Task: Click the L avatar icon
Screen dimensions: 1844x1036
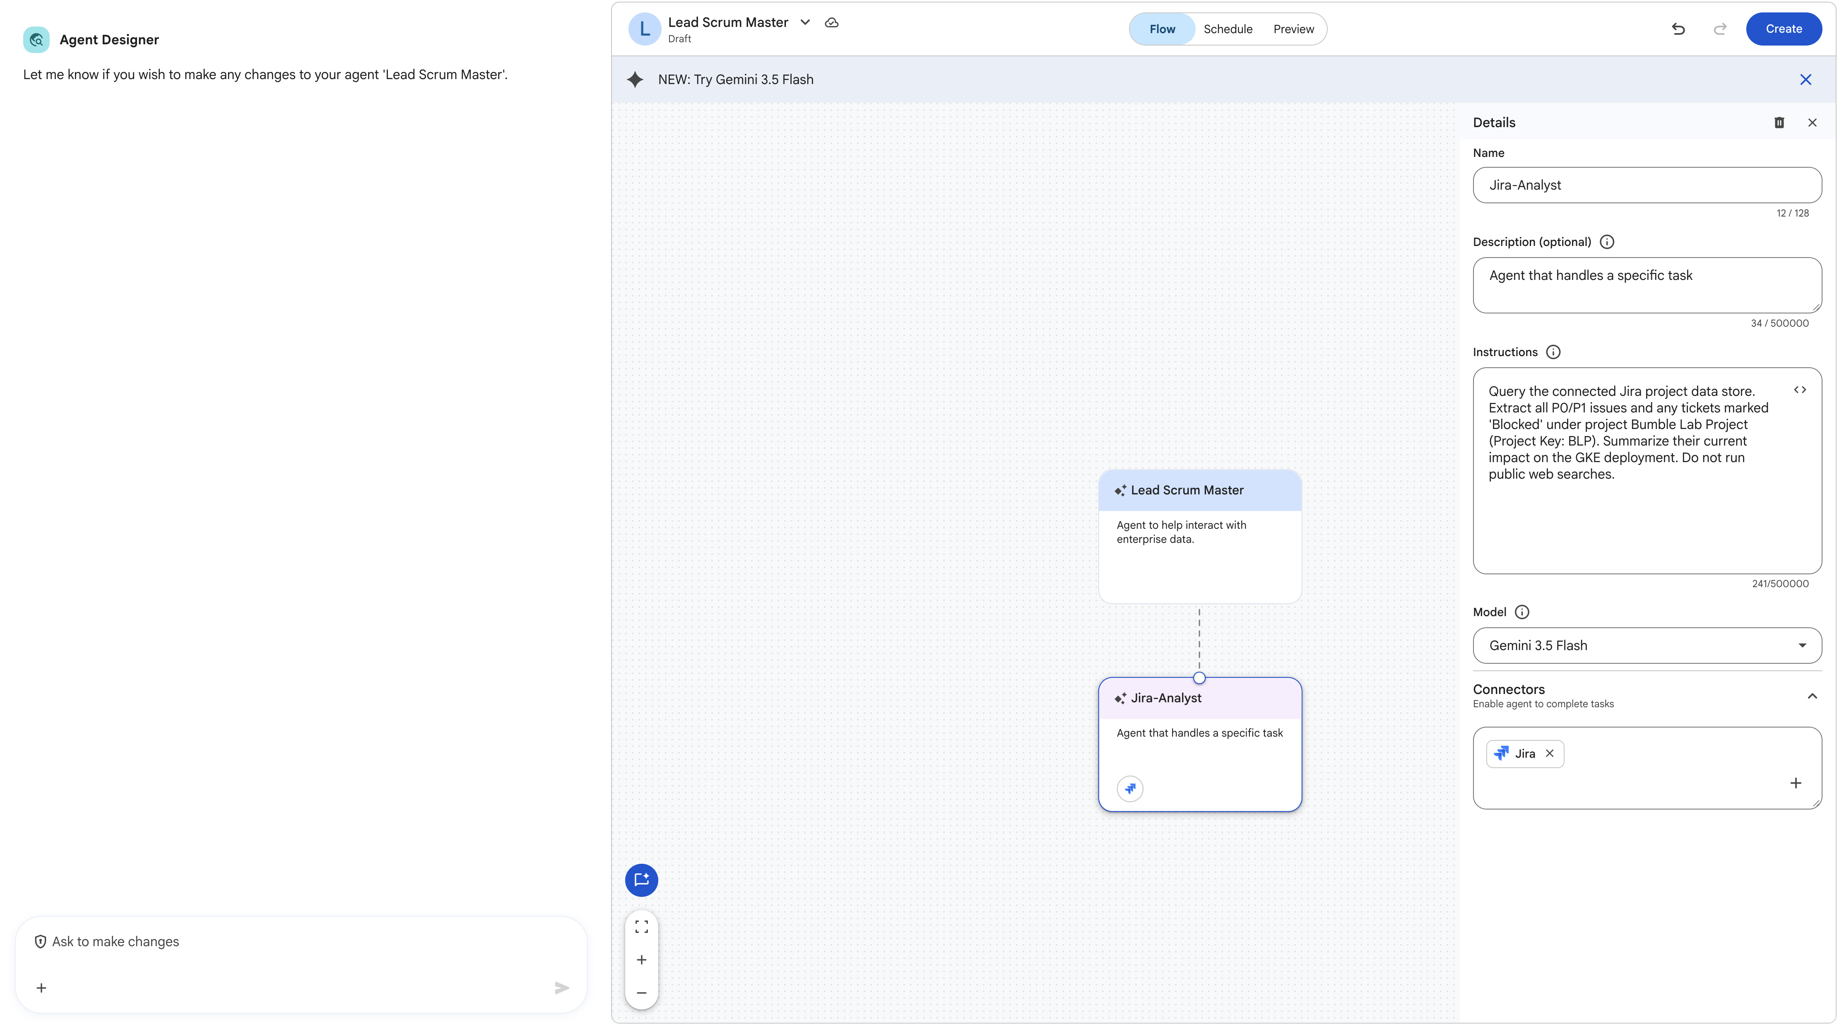Action: 644,29
